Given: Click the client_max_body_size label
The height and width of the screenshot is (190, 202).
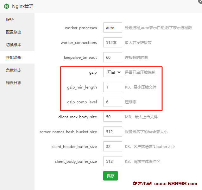Looking at the screenshot, I should coord(78,117).
